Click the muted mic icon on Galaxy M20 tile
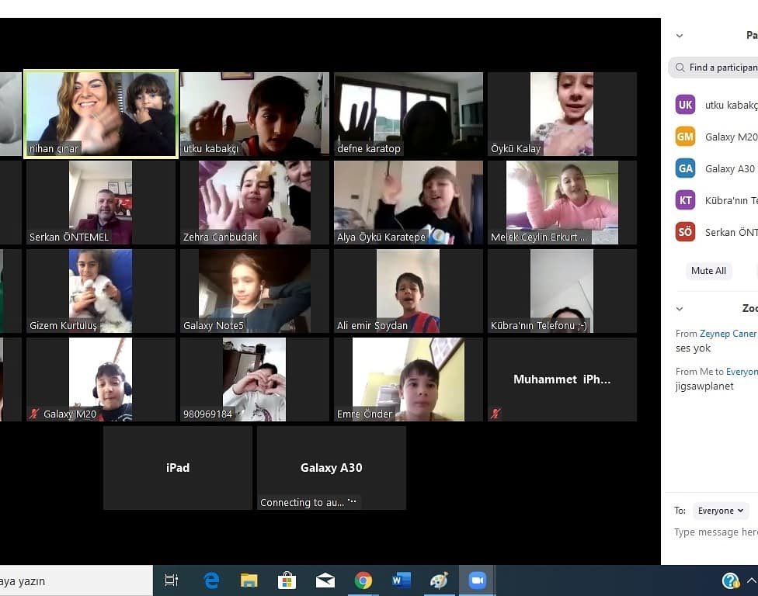The height and width of the screenshot is (596, 758). [x=34, y=414]
